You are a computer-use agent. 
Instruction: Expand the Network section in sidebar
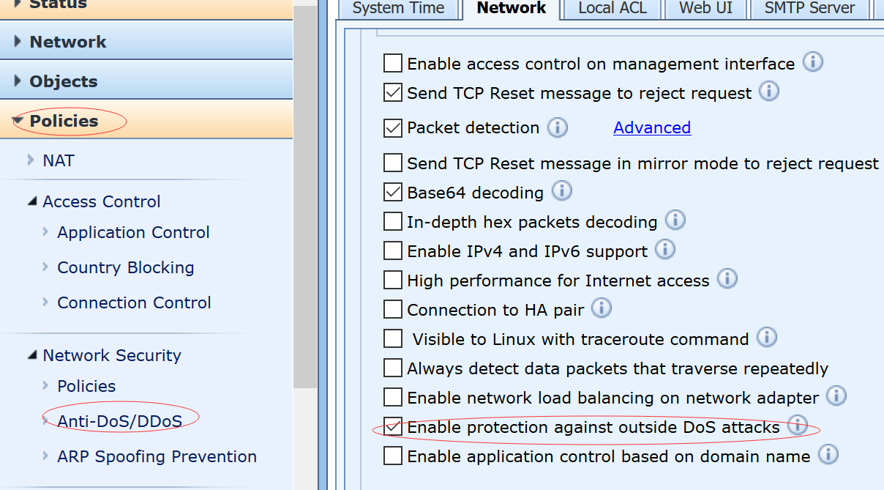point(68,42)
